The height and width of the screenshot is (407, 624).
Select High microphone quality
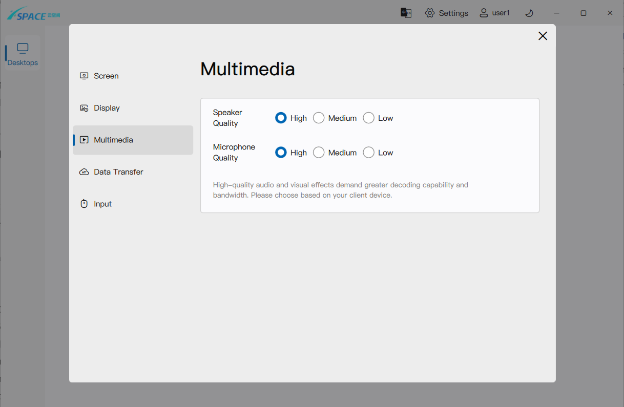(281, 153)
